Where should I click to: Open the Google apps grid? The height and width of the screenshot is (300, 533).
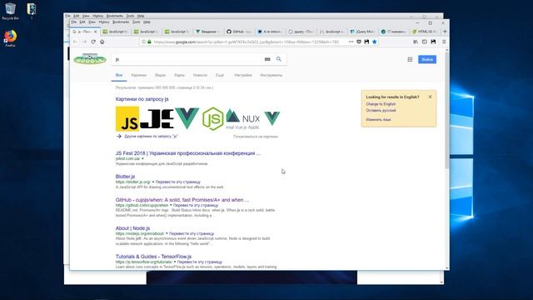(x=410, y=59)
